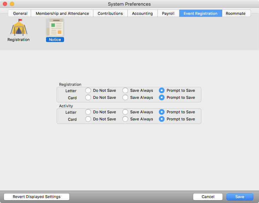Set Activity Letter to Save Always
Screen dimensions: 259x203
(125, 112)
